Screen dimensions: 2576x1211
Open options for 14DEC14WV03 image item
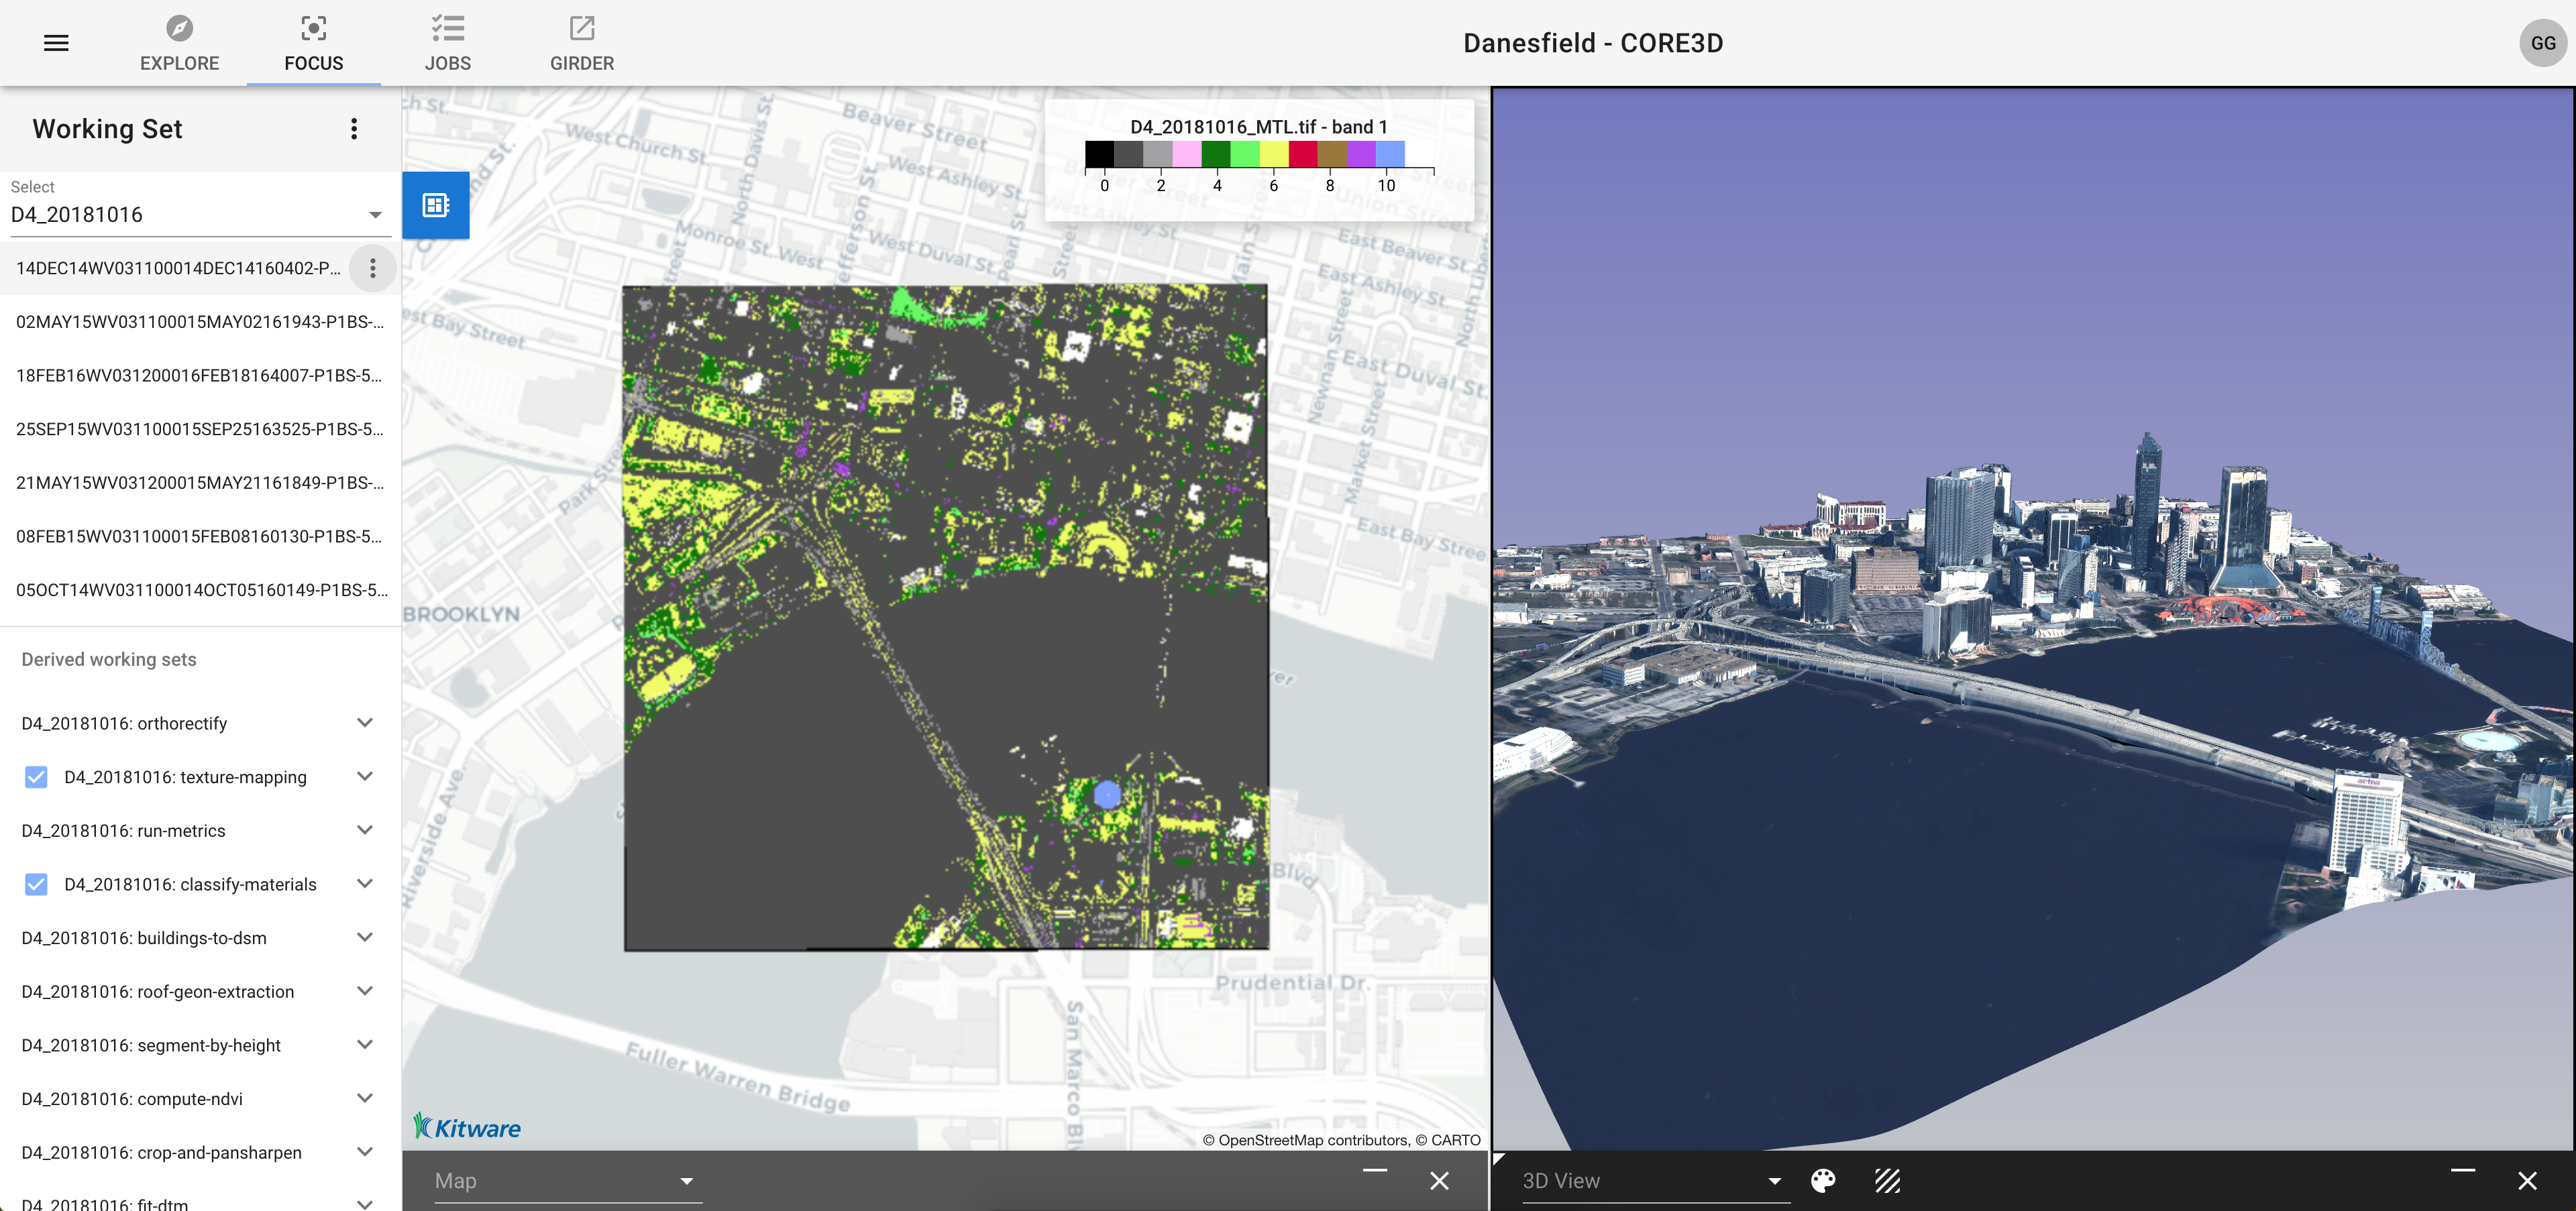[373, 268]
